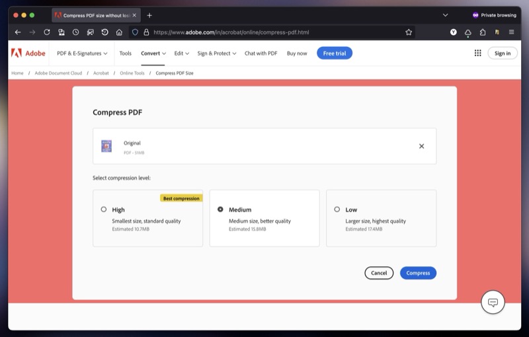
Task: Open a new browser tab with plus
Action: point(149,15)
